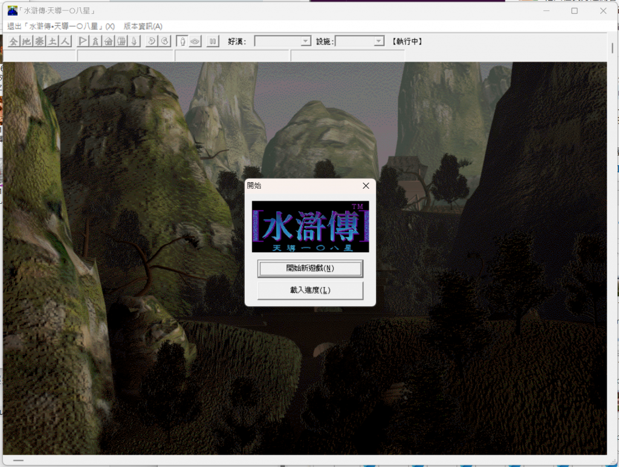Click 載入進度(L) button

click(310, 290)
